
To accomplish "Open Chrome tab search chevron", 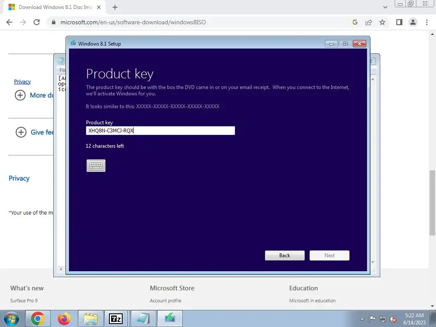I will (x=385, y=7).
